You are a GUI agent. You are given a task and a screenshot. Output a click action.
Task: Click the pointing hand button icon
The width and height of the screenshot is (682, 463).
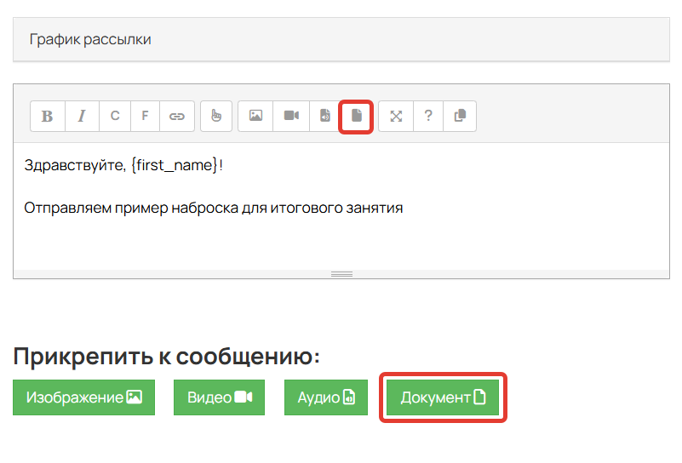[216, 116]
